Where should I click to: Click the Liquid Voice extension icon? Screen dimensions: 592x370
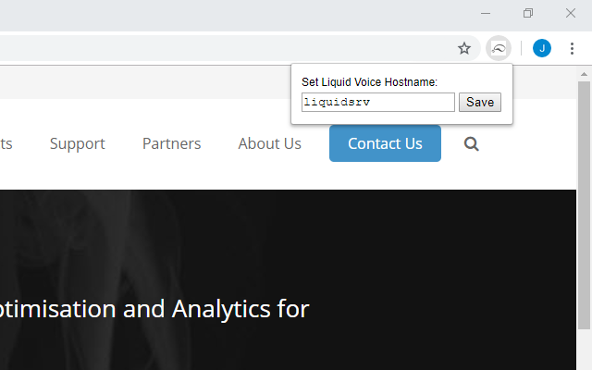click(x=499, y=48)
